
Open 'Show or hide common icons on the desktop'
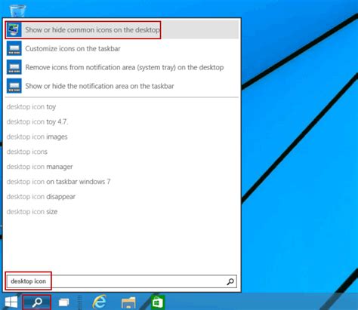click(x=122, y=29)
